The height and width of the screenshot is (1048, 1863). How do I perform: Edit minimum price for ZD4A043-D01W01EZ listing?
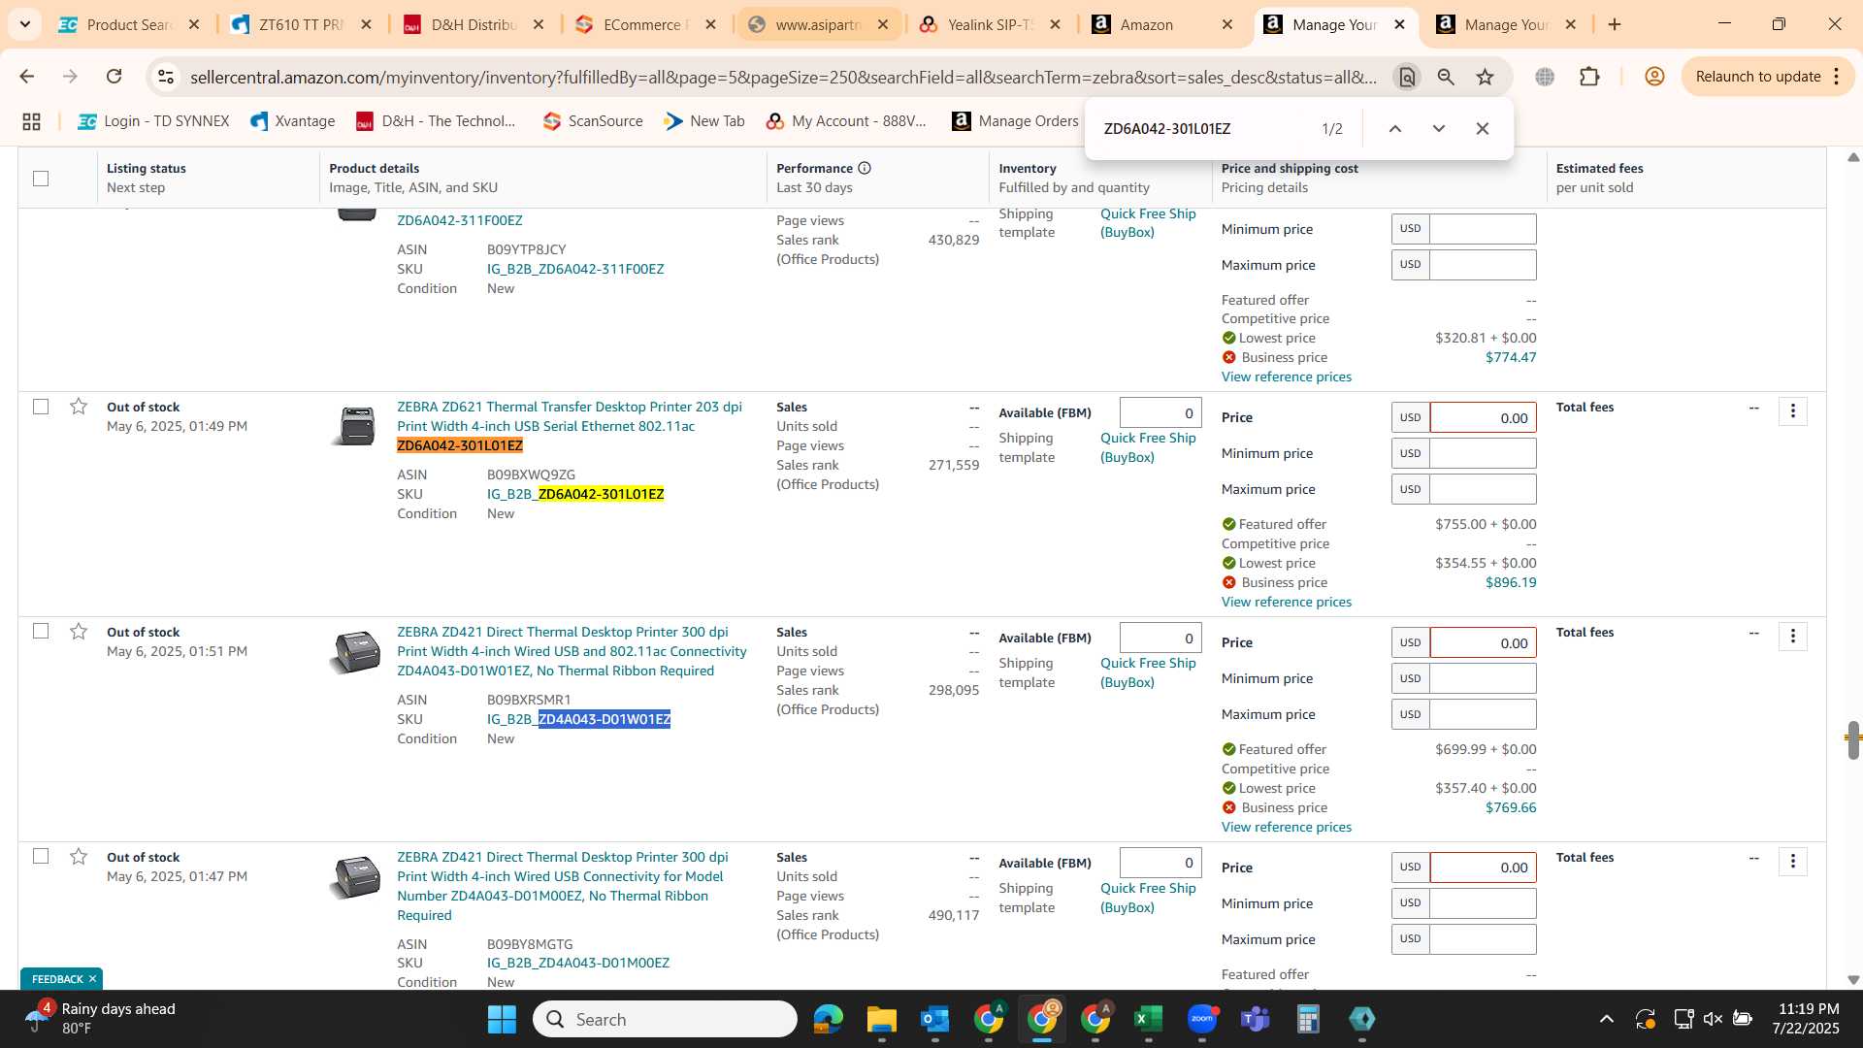[x=1483, y=678]
